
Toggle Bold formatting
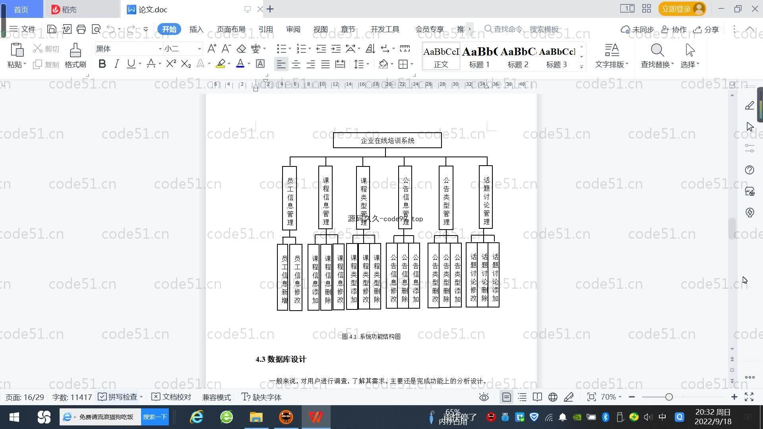click(x=102, y=64)
